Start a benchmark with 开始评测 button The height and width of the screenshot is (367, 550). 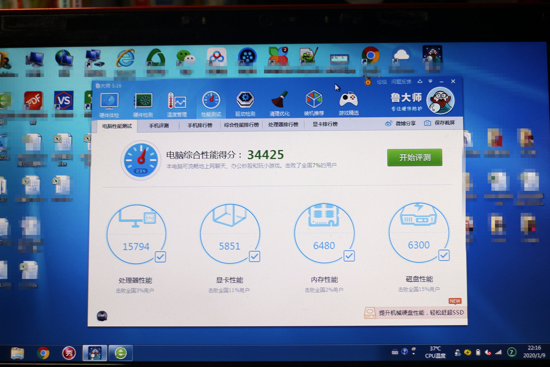pyautogui.click(x=414, y=157)
